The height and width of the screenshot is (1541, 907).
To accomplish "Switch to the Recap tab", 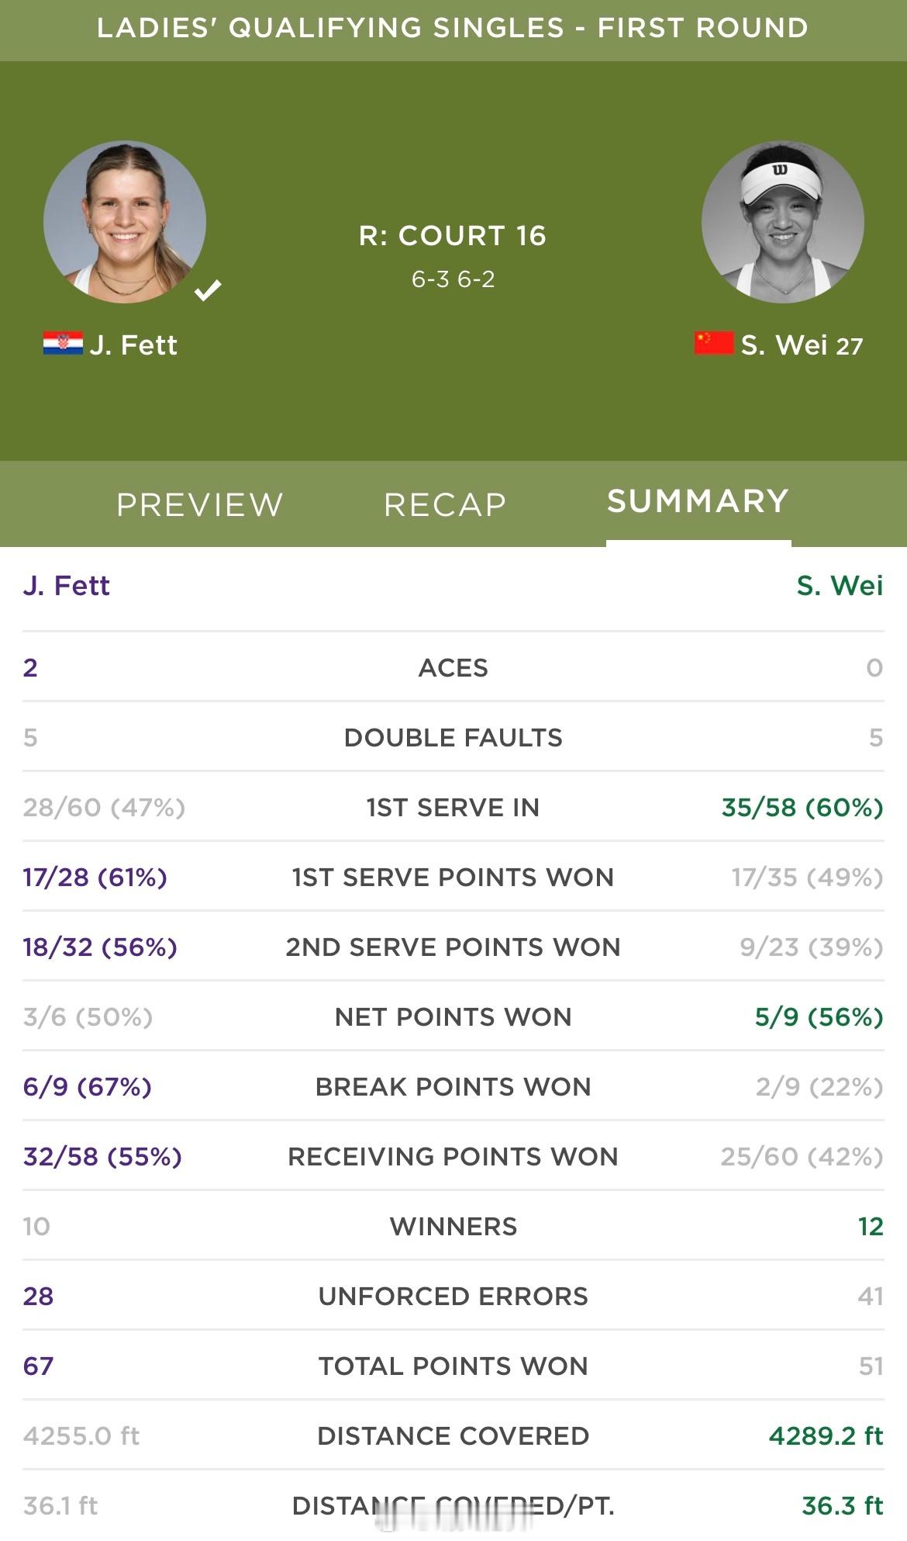I will click(445, 504).
